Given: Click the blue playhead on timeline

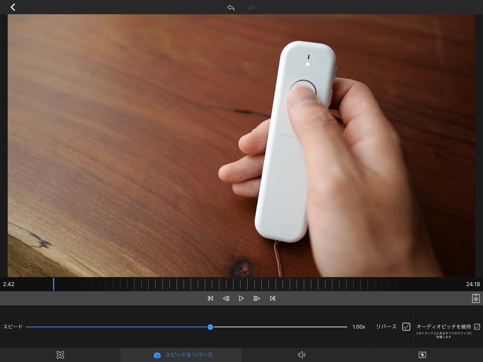Looking at the screenshot, I should tap(53, 284).
